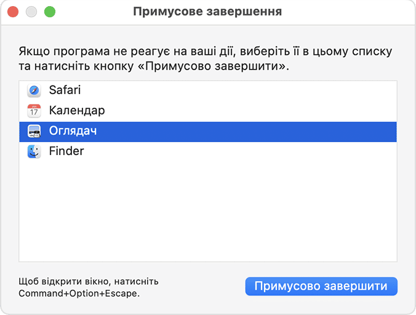
Task: Click the «Щоб відкрити вікно, натисніть» hint line
Action: click(89, 281)
